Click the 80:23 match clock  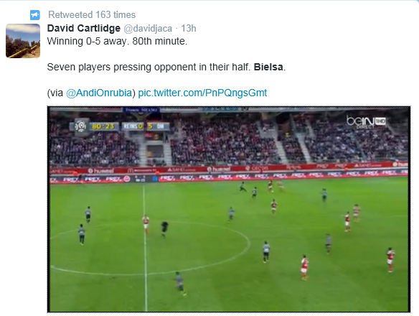pyautogui.click(x=103, y=126)
